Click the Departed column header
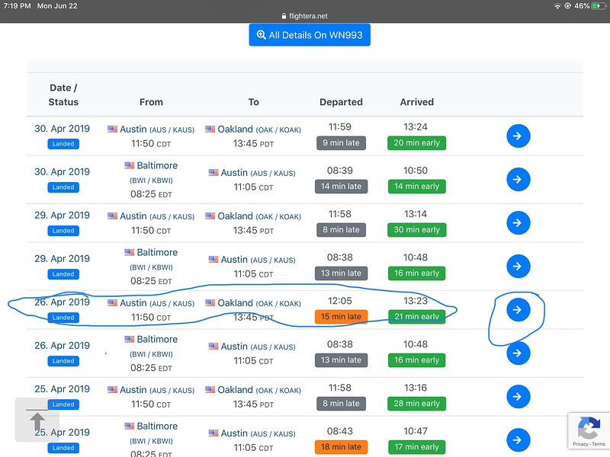 click(x=341, y=102)
